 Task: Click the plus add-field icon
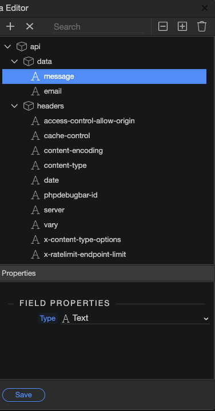click(x=10, y=26)
